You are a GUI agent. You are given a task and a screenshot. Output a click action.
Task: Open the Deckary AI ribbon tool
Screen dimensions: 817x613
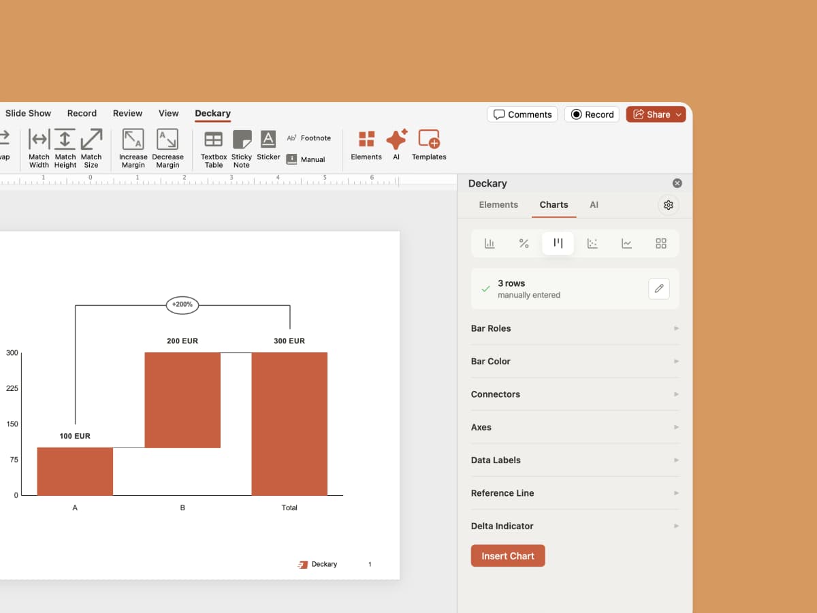[396, 145]
